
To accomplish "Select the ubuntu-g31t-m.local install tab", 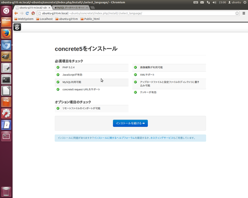I will pyautogui.click(x=32, y=7).
